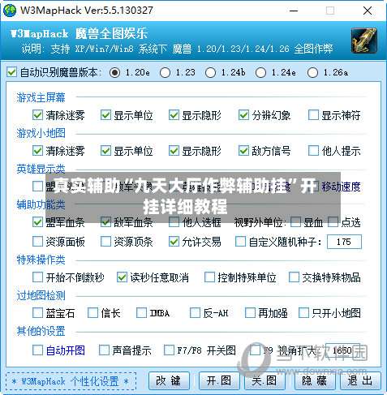Choose the 1.24e version radio button
The image size is (387, 395).
pos(260,72)
